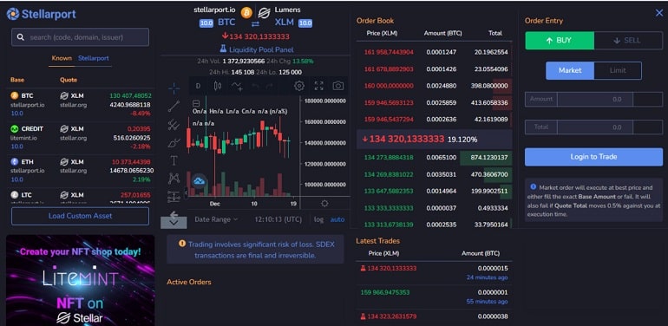Click the XLM 10.0 badge in header
The image size is (668, 326).
(305, 23)
